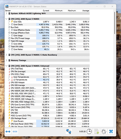Image resolution: width=121 pixels, height=139 pixels.
Task: Click thermometer icon beside CPU CCD1 (Tdie)
Action: pyautogui.click(x=9, y=74)
